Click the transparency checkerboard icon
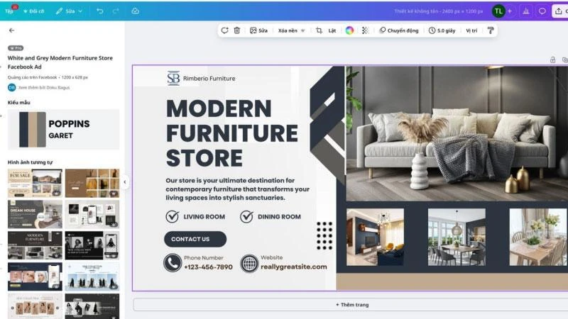 point(365,30)
